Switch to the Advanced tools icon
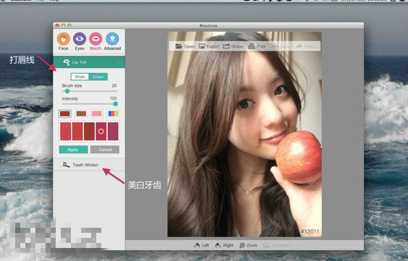 click(112, 39)
